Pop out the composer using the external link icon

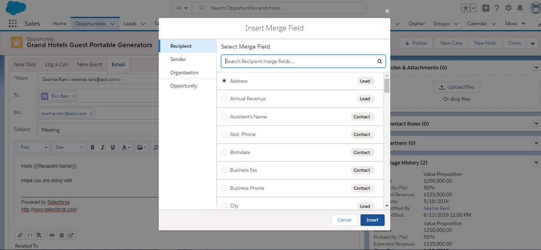[x=71, y=235]
